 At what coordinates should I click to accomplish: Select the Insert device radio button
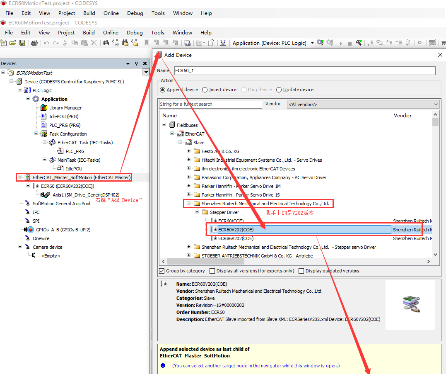click(x=205, y=90)
